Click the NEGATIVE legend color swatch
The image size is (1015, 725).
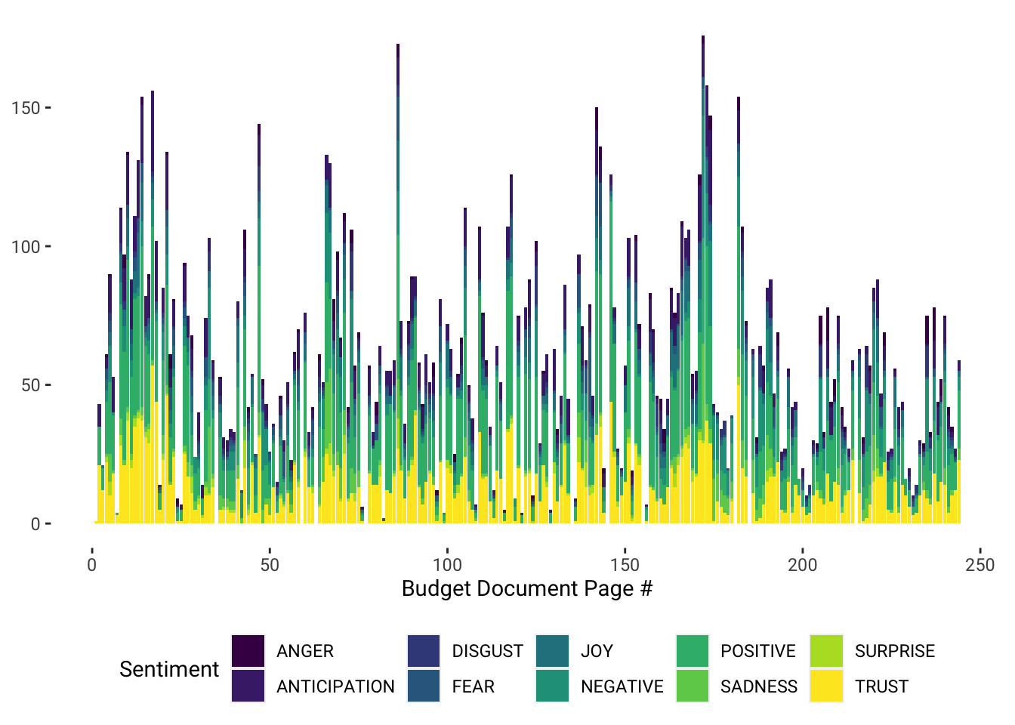[x=552, y=686]
